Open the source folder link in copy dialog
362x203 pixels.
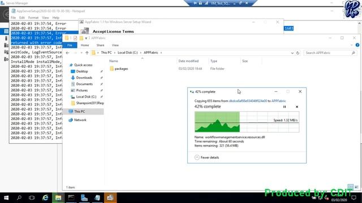pos(248,101)
